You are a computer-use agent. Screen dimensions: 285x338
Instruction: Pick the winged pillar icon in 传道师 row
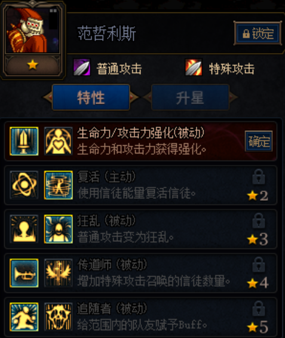coord(58,273)
